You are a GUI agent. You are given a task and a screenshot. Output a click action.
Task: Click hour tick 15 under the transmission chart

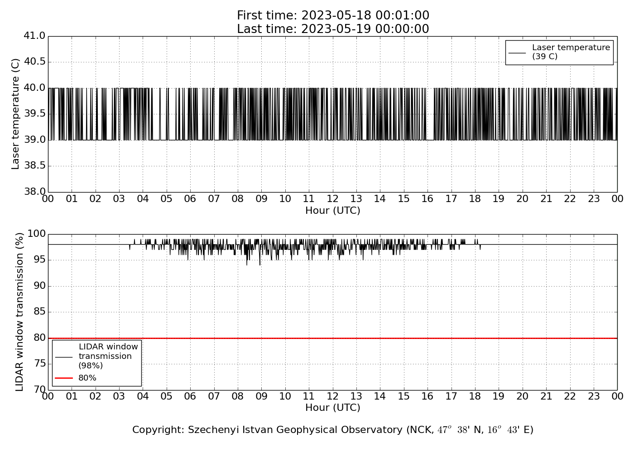[404, 396]
